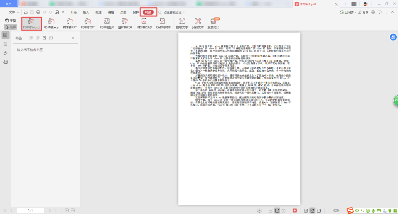Select the PDF转PPT converter
Image resolution: width=398 pixels, height=214 pixels.
pyautogui.click(x=70, y=24)
